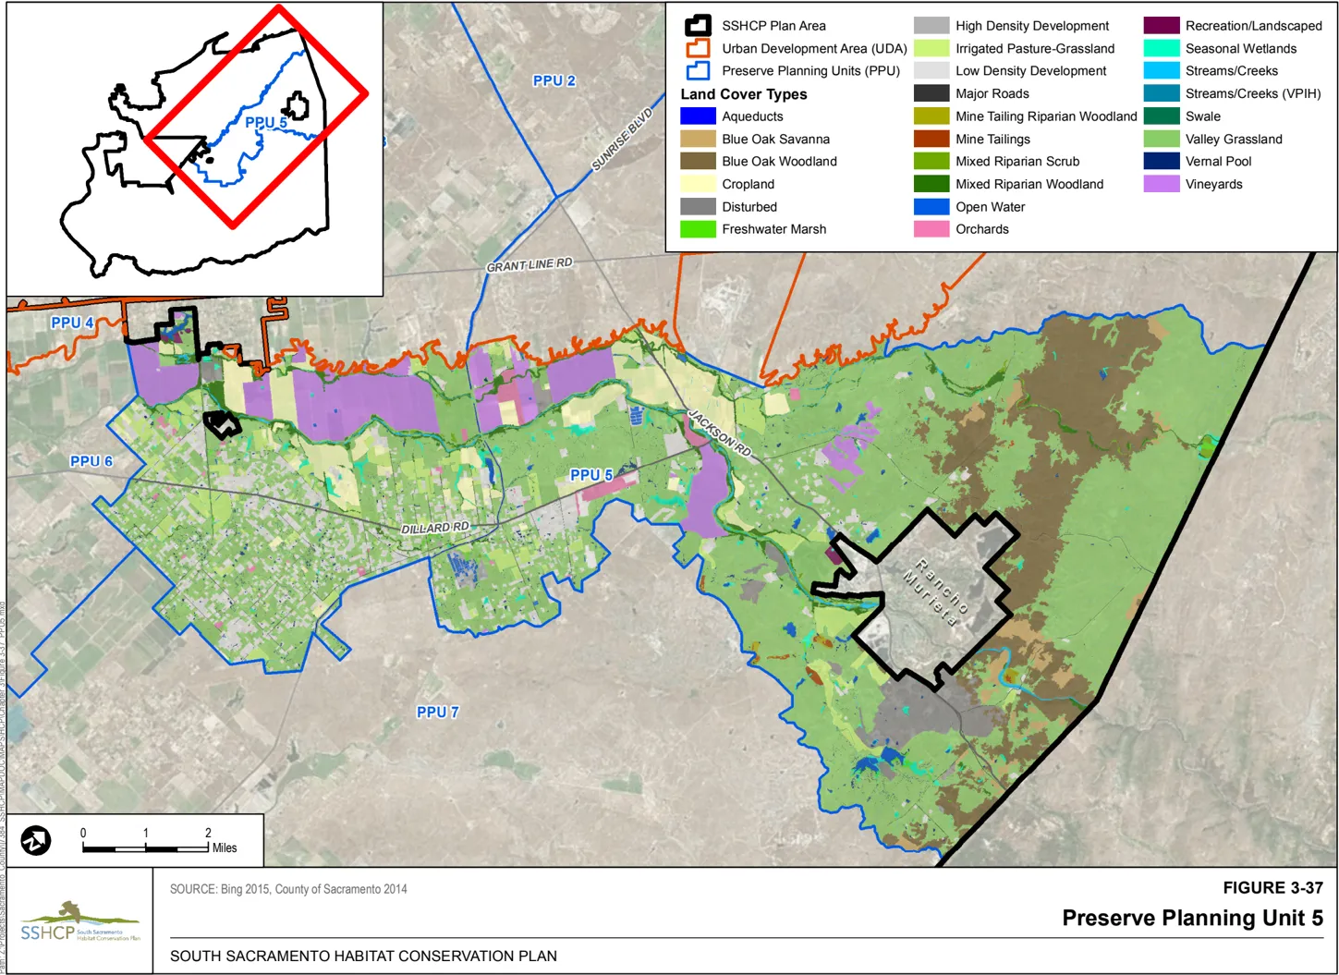Pick the Blue Oak Woodland swatch
This screenshot has height=975, width=1339.
pos(698,161)
